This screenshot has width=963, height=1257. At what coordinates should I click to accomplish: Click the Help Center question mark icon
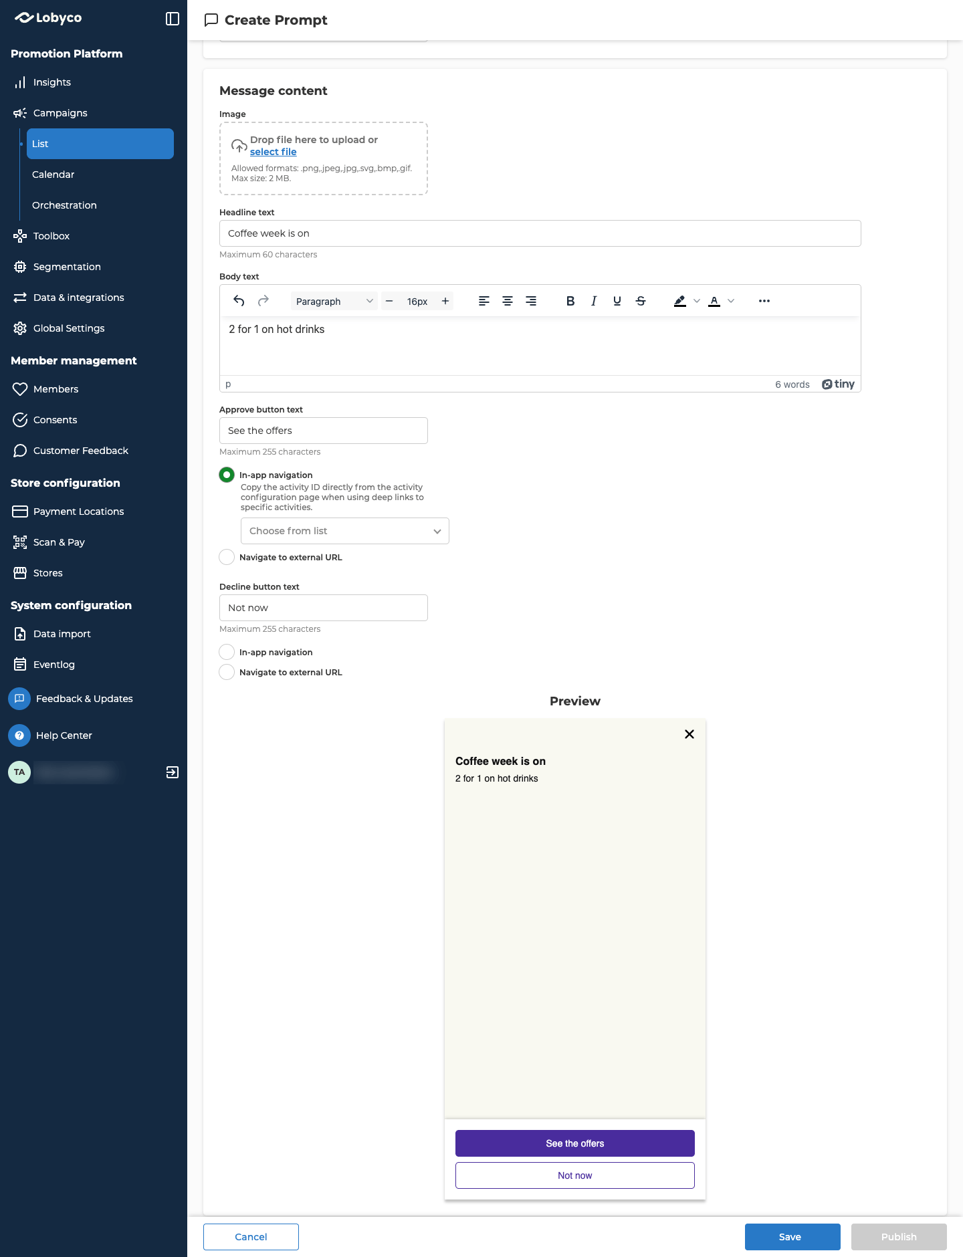(x=19, y=735)
